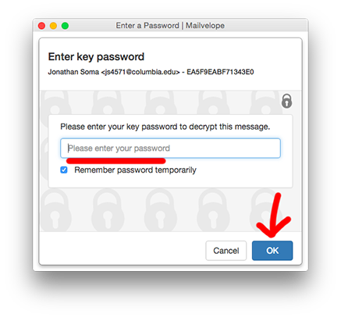Close the Mailvelope password window
341x318 pixels.
(41, 26)
